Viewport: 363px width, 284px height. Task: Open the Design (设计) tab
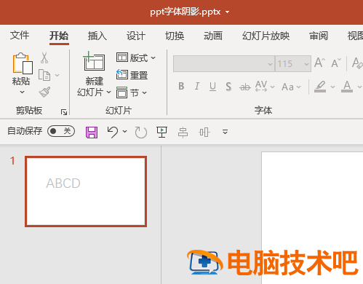[x=136, y=36]
